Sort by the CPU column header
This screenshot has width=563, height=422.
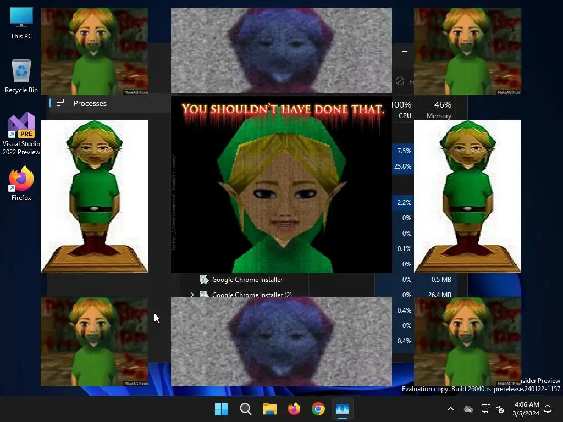(402, 110)
